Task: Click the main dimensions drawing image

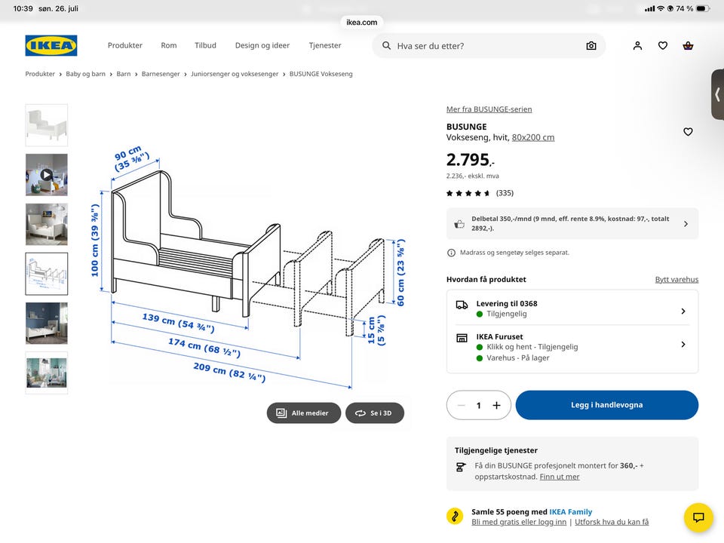Action: click(248, 268)
